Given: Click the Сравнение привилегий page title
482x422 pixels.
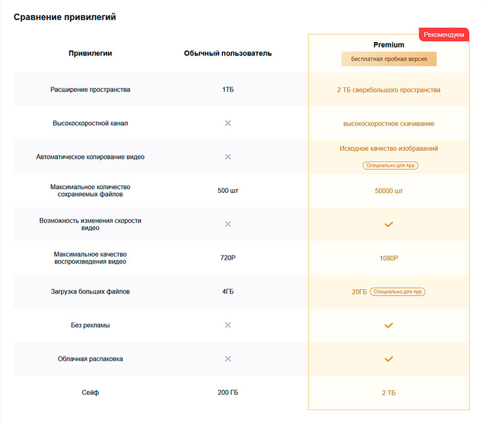Looking at the screenshot, I should [x=64, y=17].
